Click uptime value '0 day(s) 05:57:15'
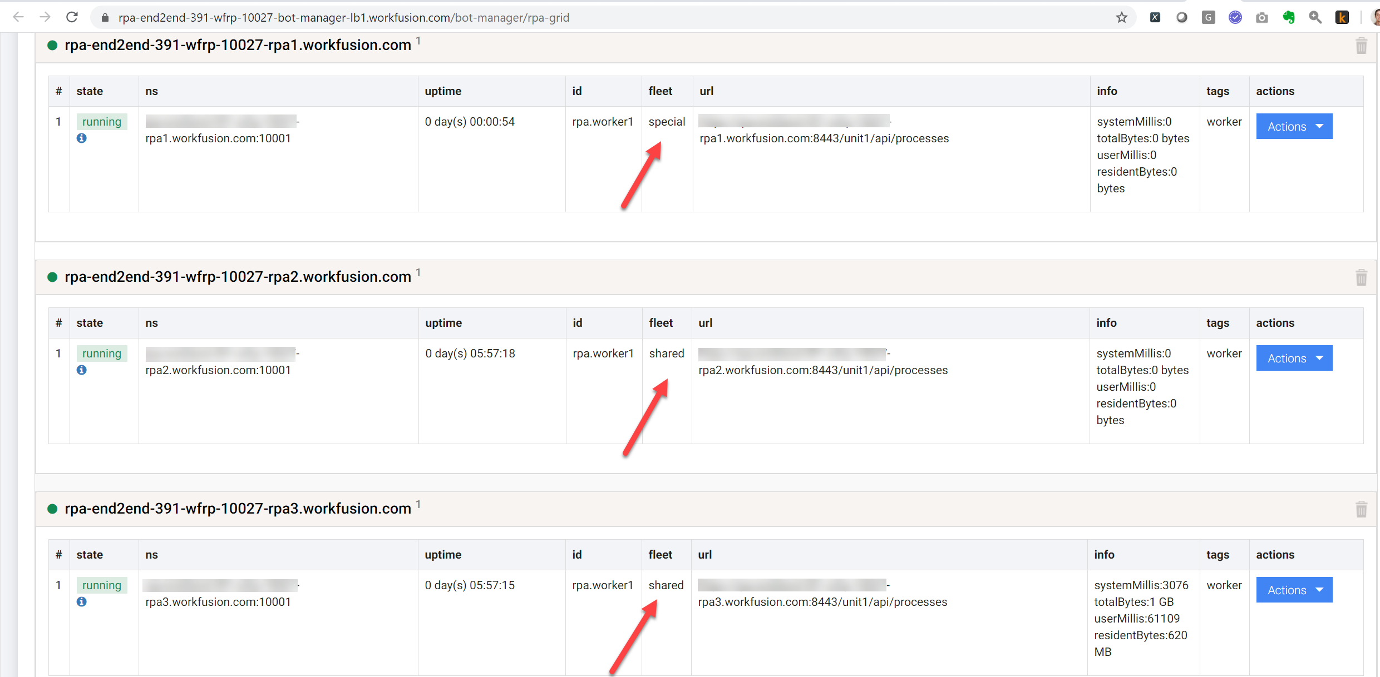The image size is (1380, 677). coord(470,585)
